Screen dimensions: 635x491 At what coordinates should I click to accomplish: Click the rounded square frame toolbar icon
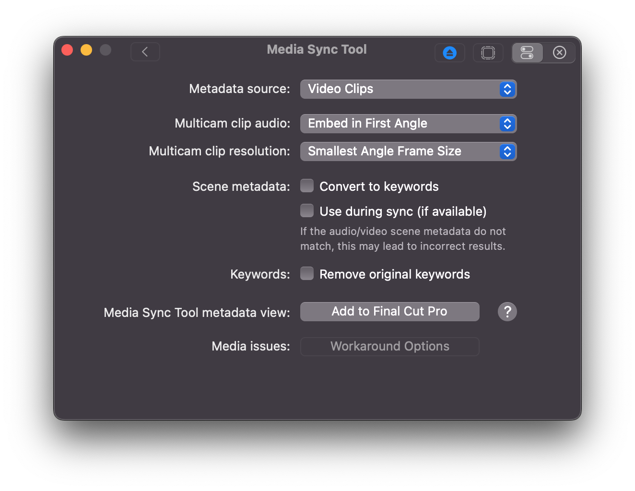pos(488,53)
